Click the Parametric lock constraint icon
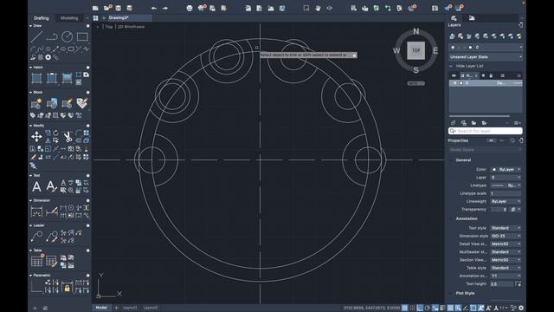This screenshot has height=312, width=554. tap(68, 287)
